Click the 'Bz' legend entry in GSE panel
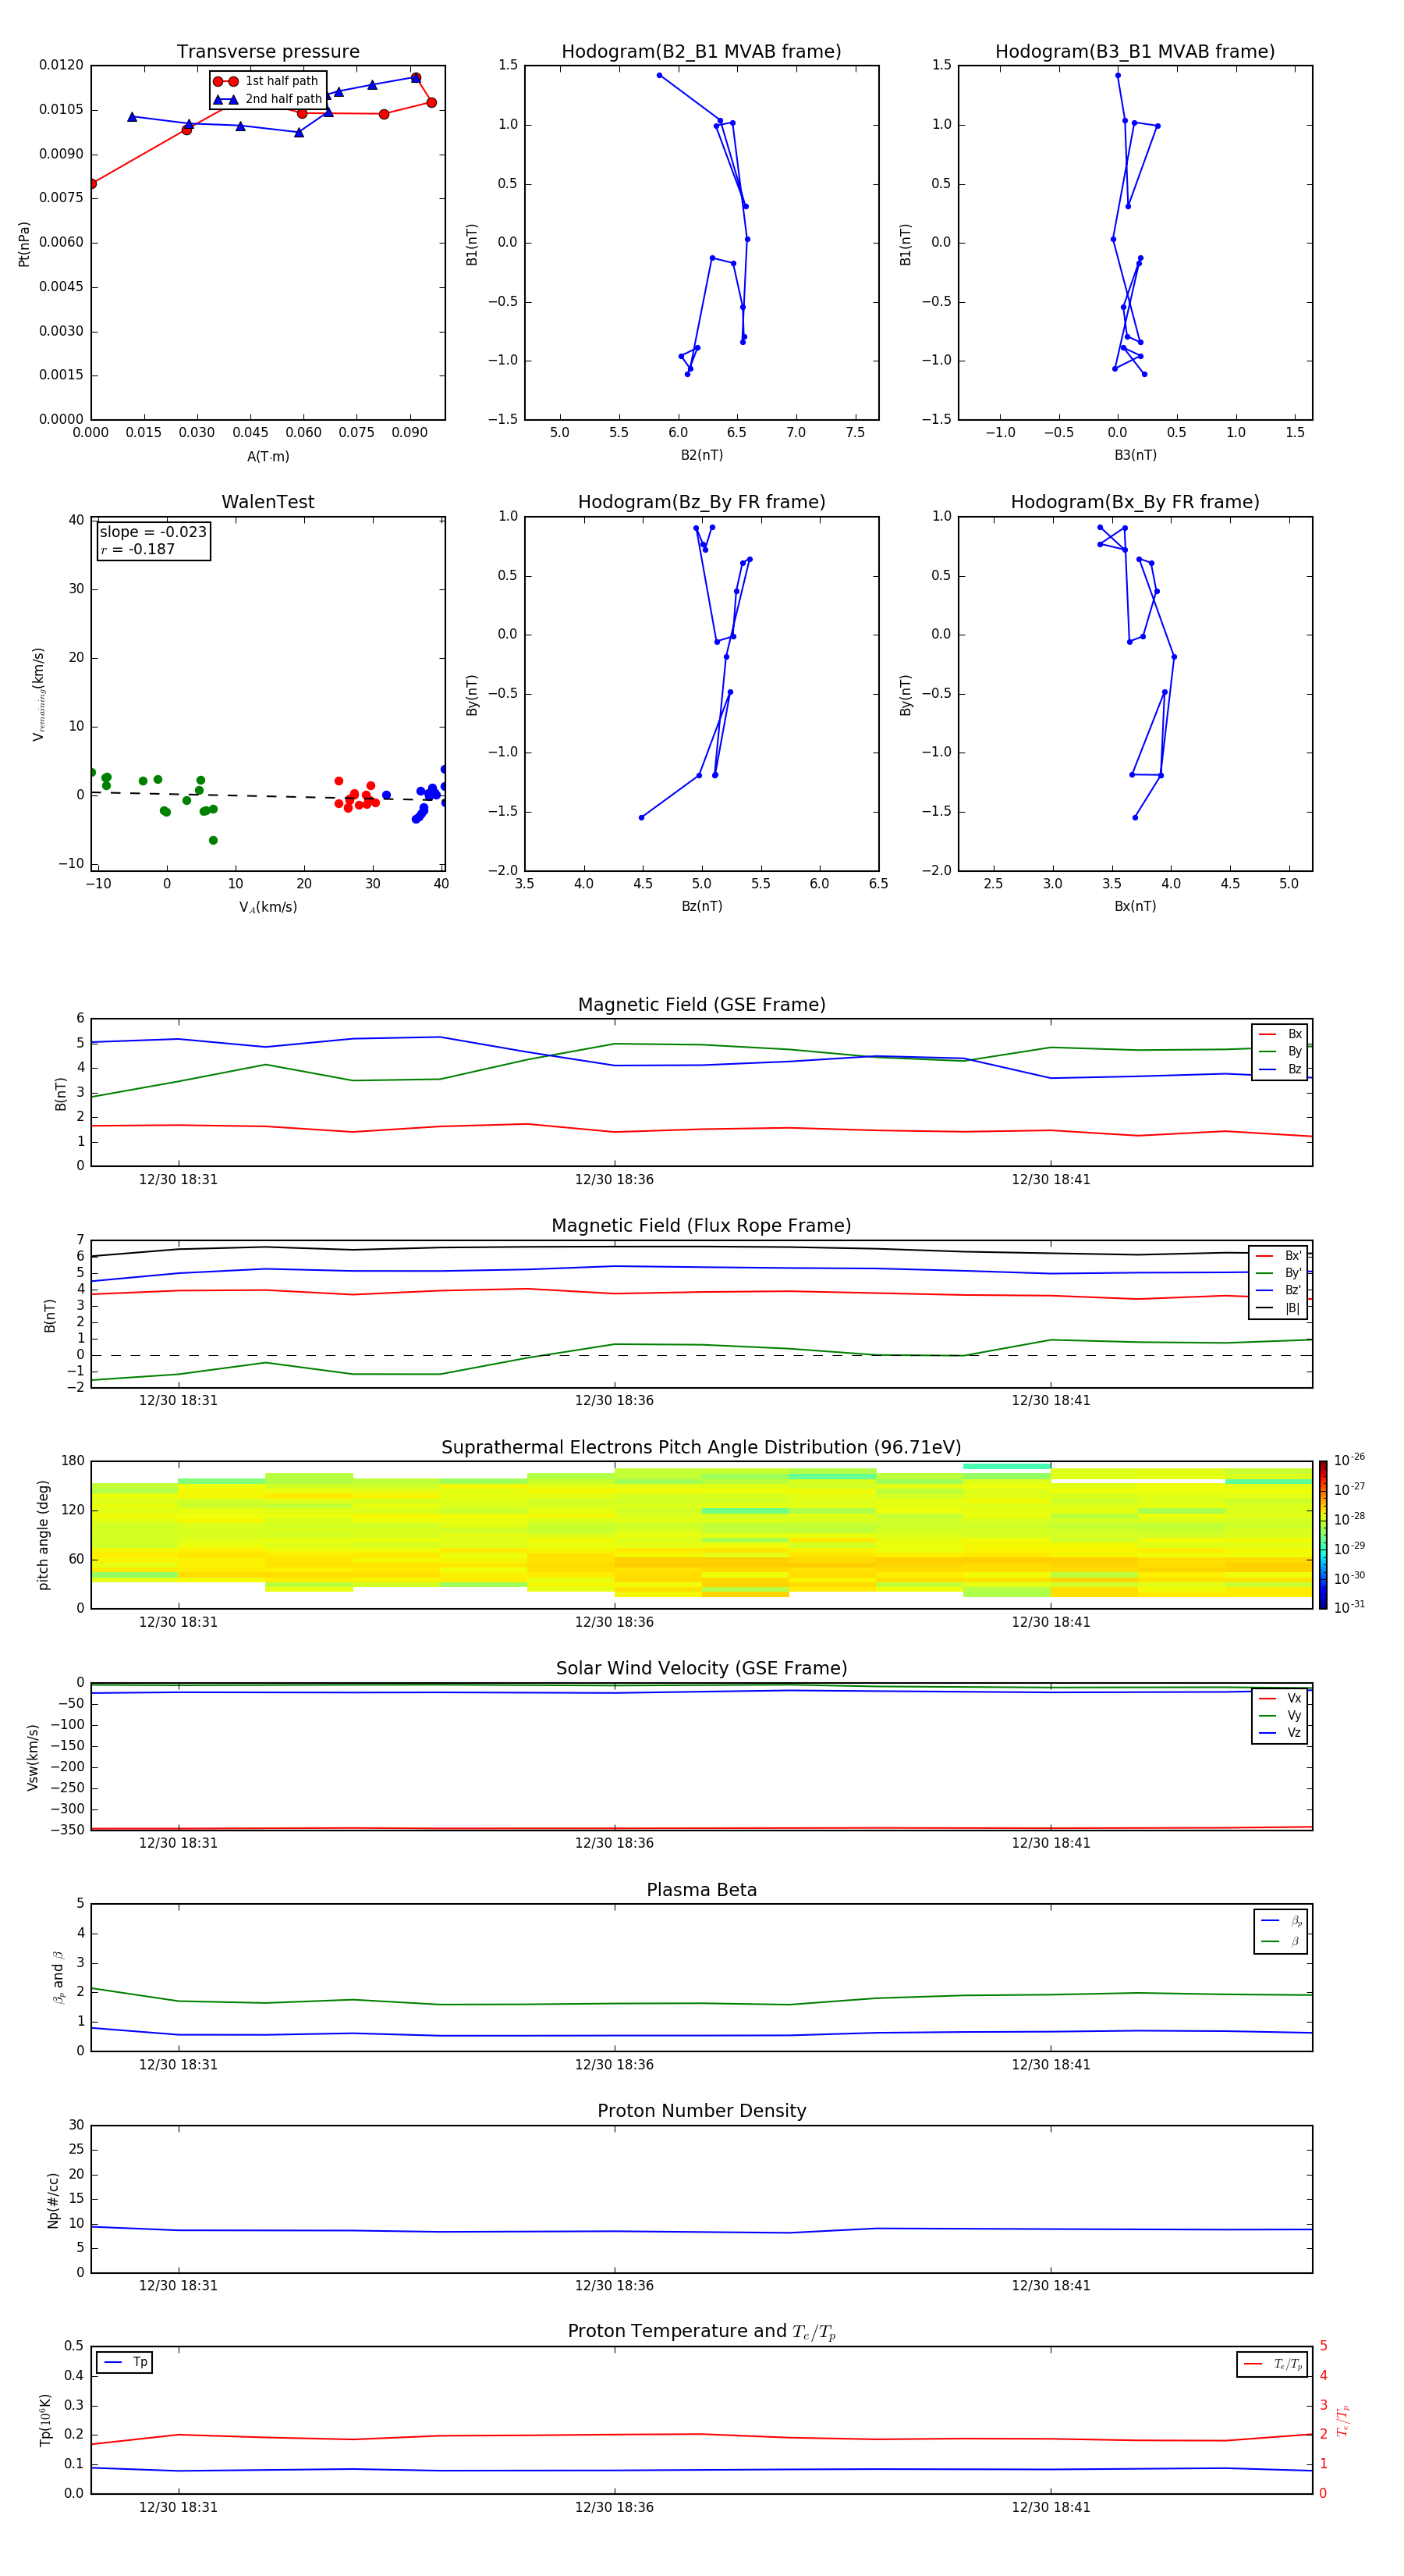Screen dimensions: 1404x2576 click(x=1280, y=1069)
